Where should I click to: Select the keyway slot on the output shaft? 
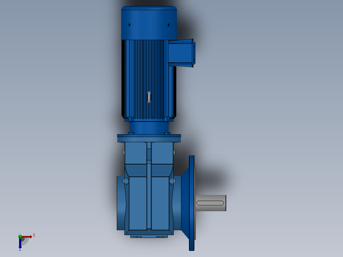point(210,203)
